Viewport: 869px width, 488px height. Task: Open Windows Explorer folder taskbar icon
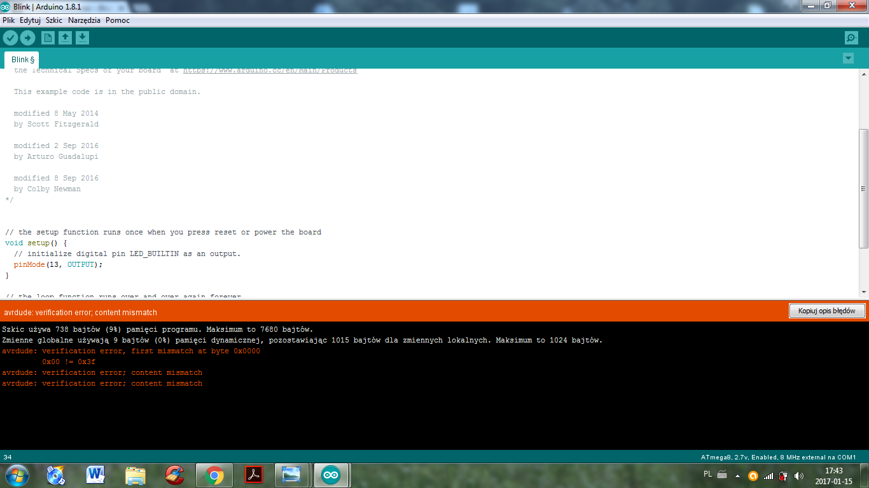pos(136,475)
